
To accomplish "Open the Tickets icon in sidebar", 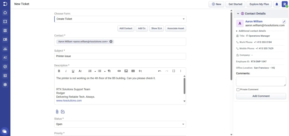I will pyautogui.click(x=5, y=22).
